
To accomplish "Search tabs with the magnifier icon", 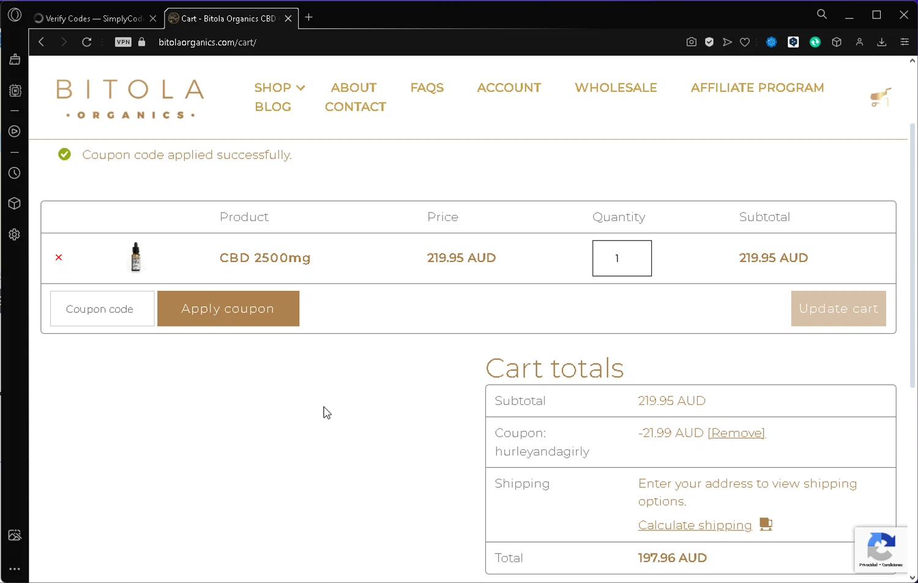I will [x=822, y=14].
